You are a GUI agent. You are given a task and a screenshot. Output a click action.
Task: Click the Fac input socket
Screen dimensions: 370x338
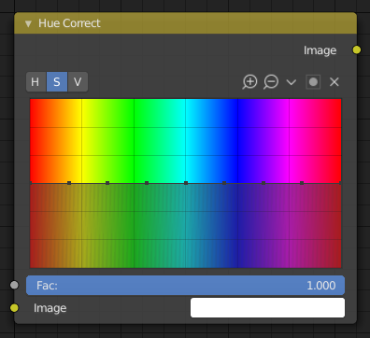coord(14,285)
